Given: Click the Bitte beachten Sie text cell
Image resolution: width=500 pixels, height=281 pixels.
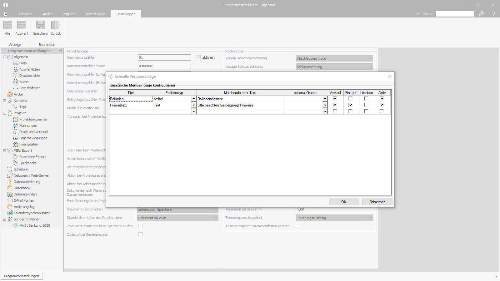Looking at the screenshot, I should click(x=240, y=105).
